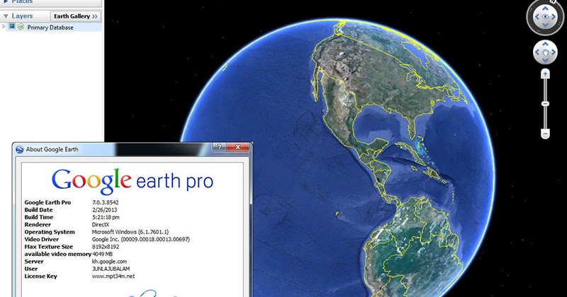Expand the Places panel
The image size is (567, 297).
coord(6,2)
